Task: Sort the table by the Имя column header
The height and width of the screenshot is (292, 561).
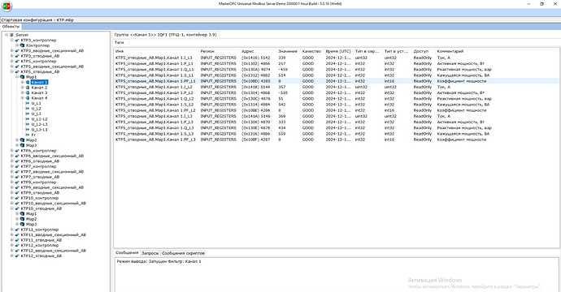Action: 156,51
